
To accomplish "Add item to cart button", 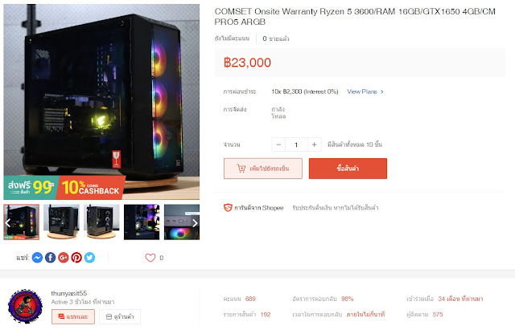I will click(x=263, y=169).
